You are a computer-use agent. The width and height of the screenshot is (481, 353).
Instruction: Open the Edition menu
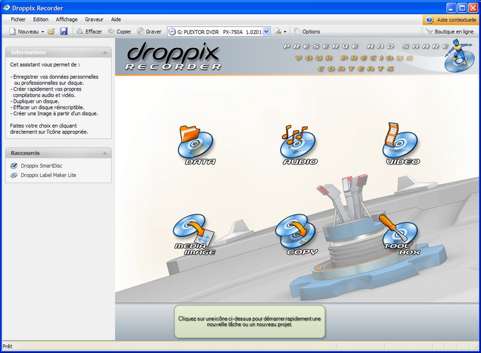click(x=40, y=19)
